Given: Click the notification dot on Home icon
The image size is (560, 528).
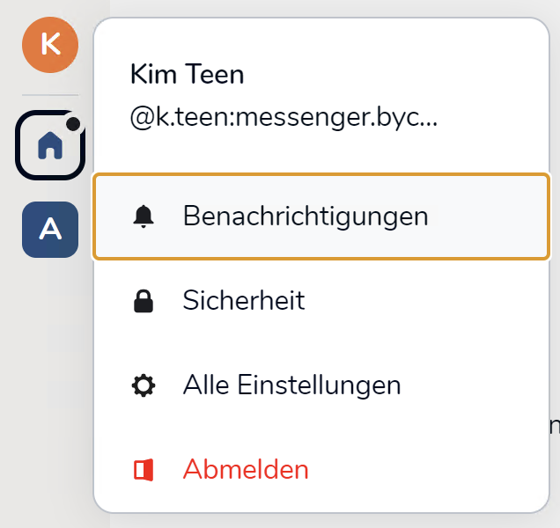Looking at the screenshot, I should pyautogui.click(x=74, y=124).
